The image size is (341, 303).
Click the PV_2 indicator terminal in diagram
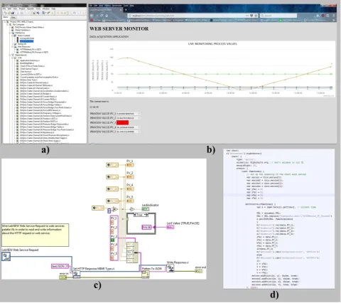(x=130, y=177)
